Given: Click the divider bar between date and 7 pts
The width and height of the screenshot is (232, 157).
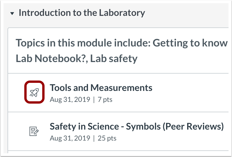Looking at the screenshot, I should coord(94,100).
